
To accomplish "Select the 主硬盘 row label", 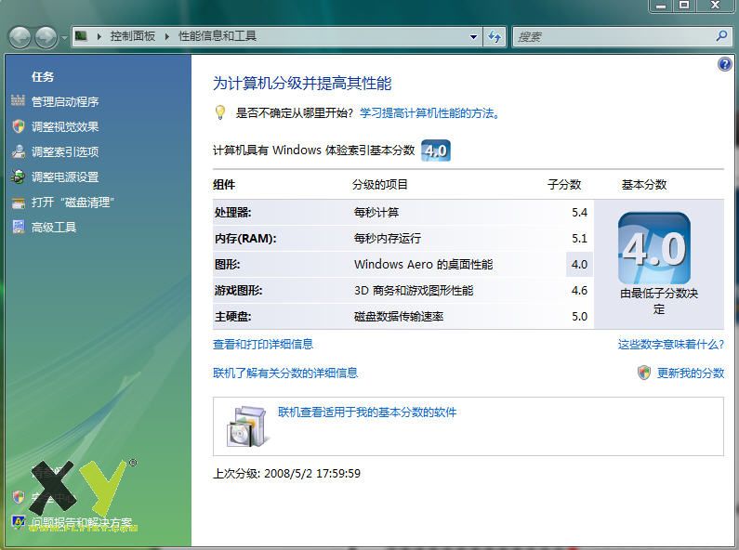I will 232,317.
